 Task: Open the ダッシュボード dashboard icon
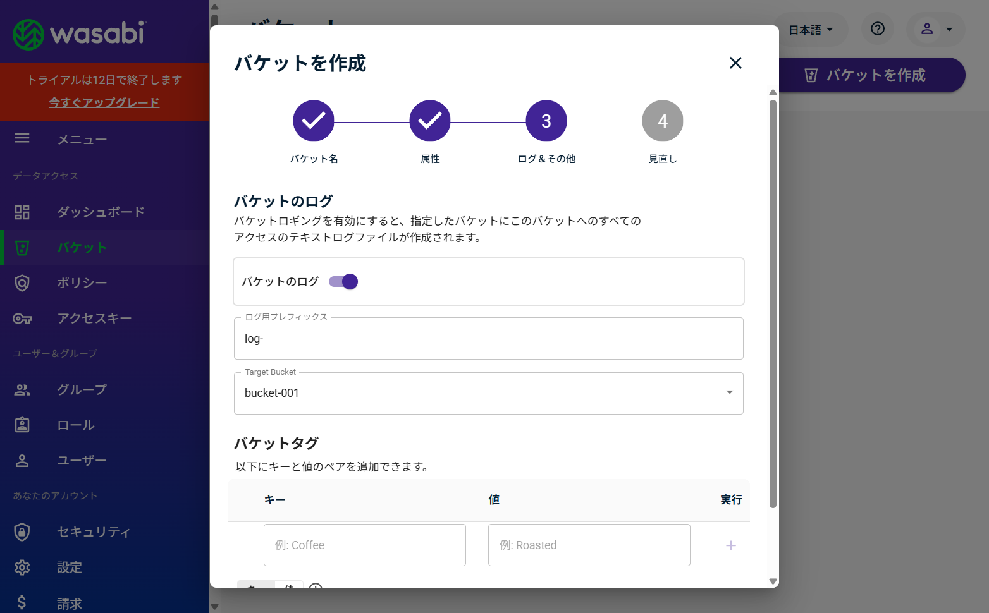(x=22, y=212)
